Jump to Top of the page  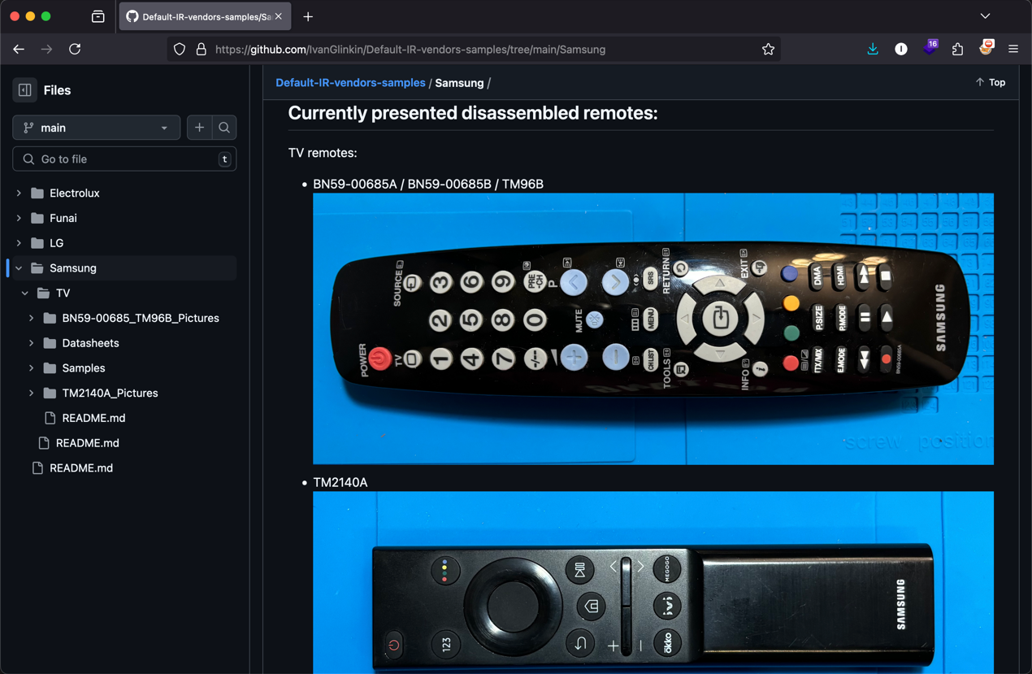tap(991, 82)
